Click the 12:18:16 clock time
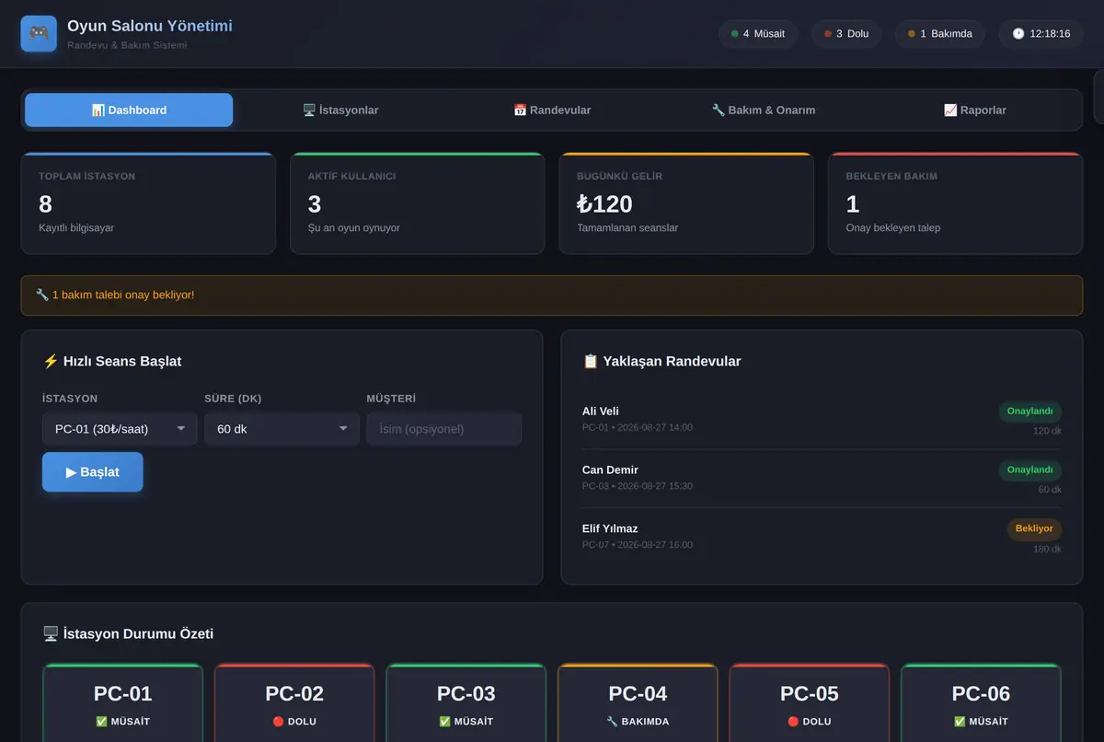The image size is (1104, 742). (x=1050, y=34)
